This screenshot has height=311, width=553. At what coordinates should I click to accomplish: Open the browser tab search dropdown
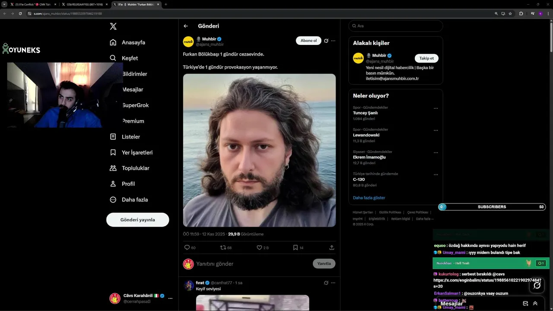coord(4,4)
